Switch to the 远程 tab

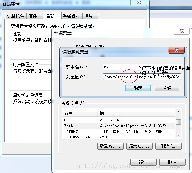[91, 16]
